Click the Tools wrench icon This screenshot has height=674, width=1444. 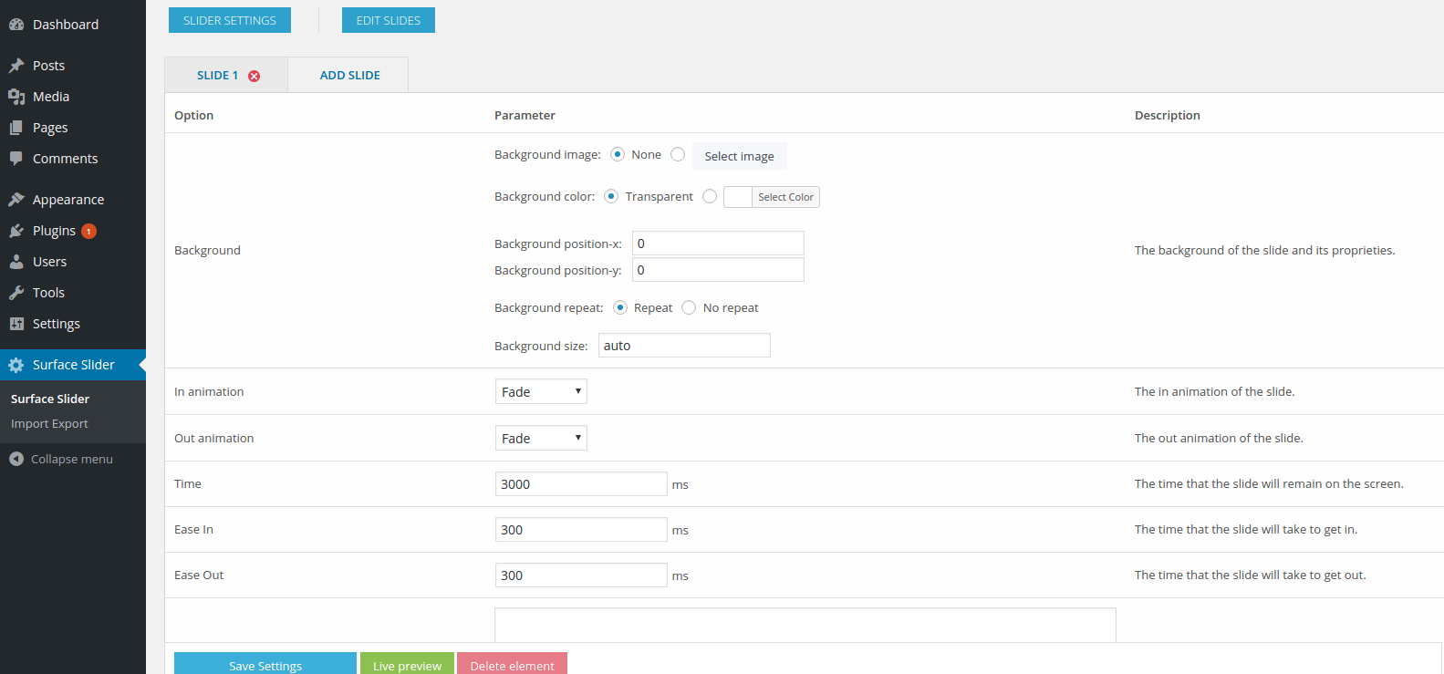(16, 293)
